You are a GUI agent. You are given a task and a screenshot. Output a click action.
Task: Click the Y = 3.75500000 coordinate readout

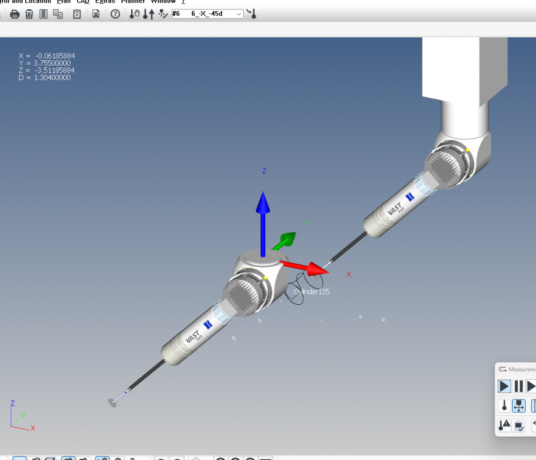(x=45, y=63)
